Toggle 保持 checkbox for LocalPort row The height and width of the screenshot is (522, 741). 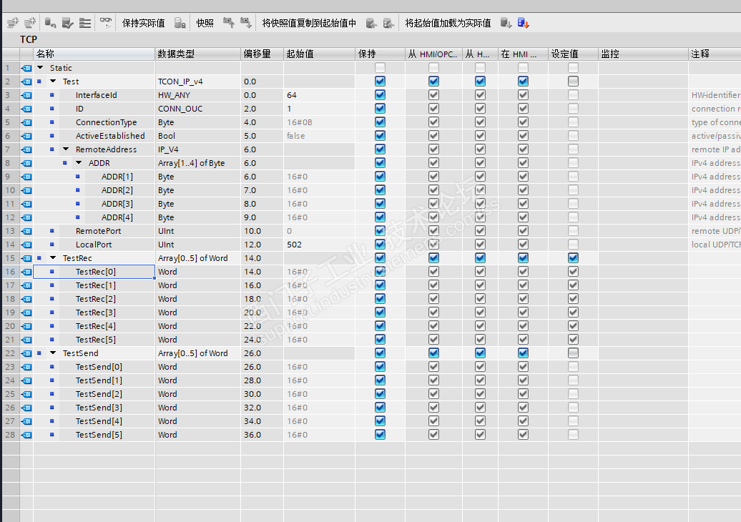(380, 245)
